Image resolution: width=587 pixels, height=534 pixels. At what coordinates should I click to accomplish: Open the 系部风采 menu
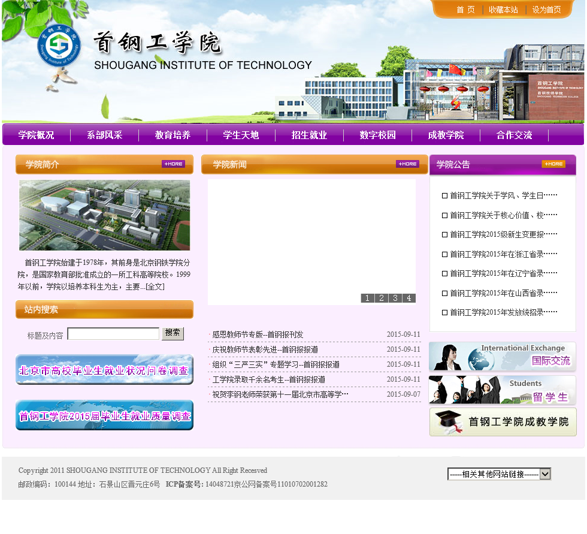pyautogui.click(x=104, y=135)
